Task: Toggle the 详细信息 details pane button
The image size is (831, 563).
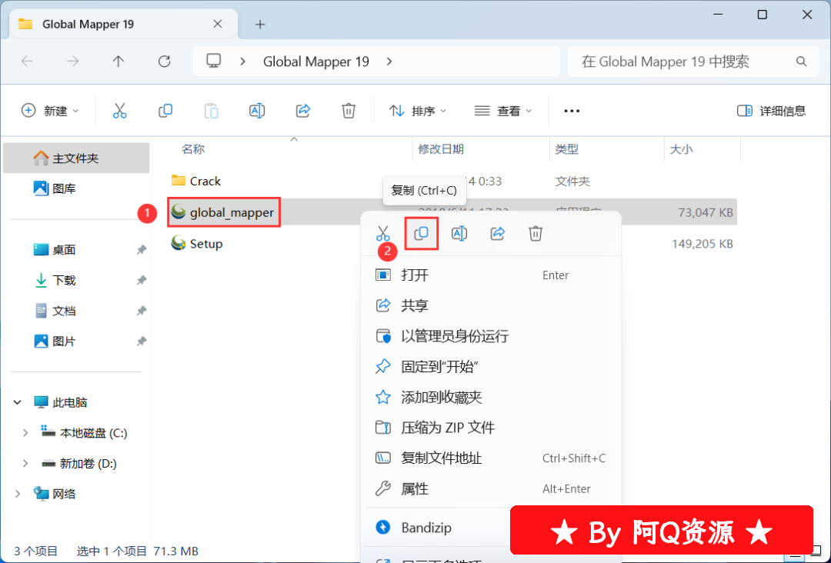Action: (x=771, y=111)
